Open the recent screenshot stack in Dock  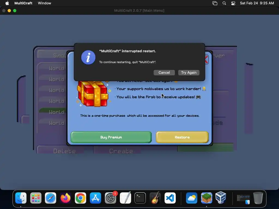pyautogui.click(x=243, y=199)
